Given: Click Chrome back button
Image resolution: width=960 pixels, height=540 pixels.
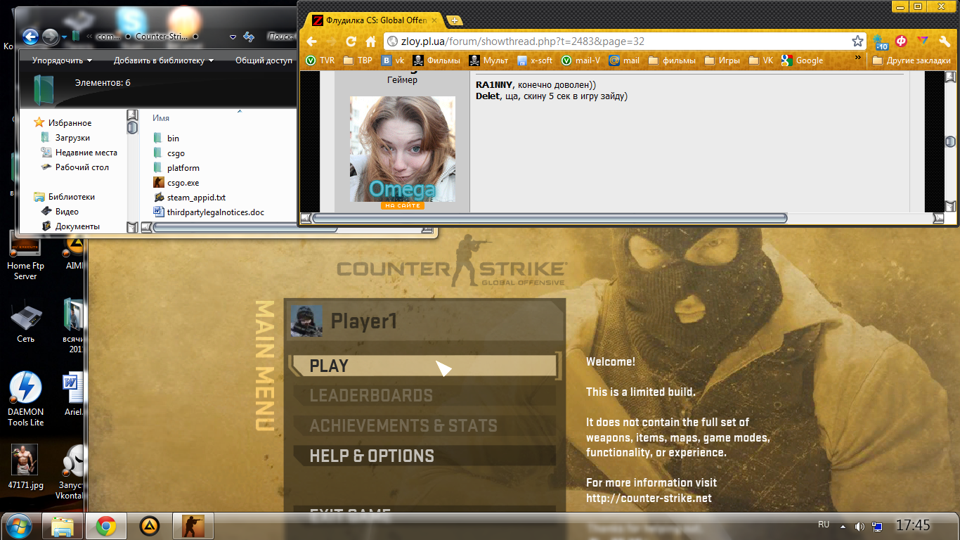Looking at the screenshot, I should (x=311, y=41).
